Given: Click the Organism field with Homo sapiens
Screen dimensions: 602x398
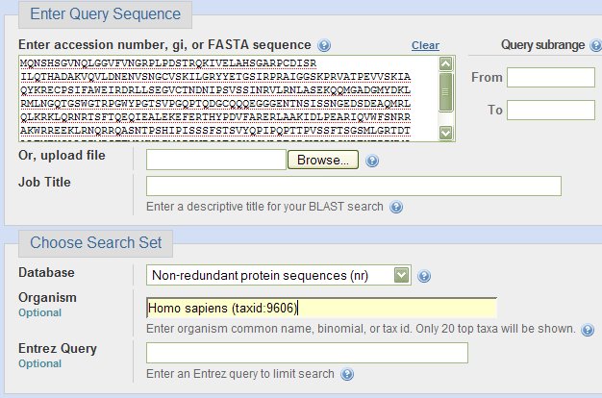Looking at the screenshot, I should click(x=321, y=308).
